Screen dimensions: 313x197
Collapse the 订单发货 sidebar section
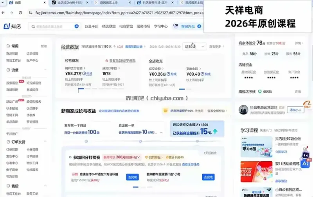coord(45,141)
